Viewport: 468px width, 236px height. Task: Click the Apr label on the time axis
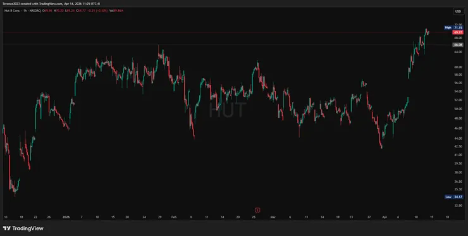(384, 217)
